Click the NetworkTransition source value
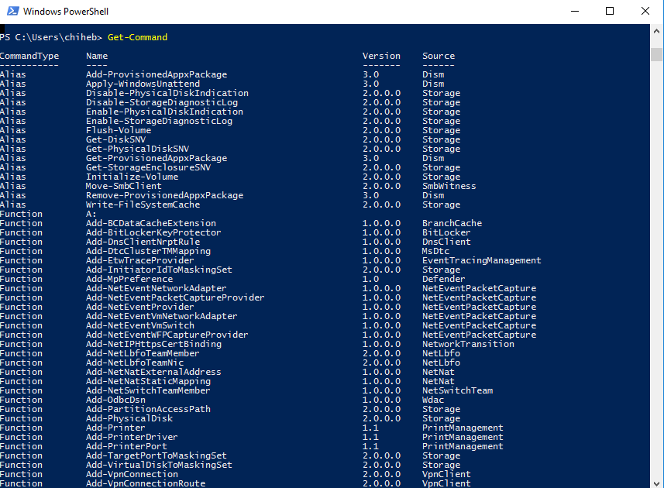This screenshot has width=664, height=488. pyautogui.click(x=468, y=345)
